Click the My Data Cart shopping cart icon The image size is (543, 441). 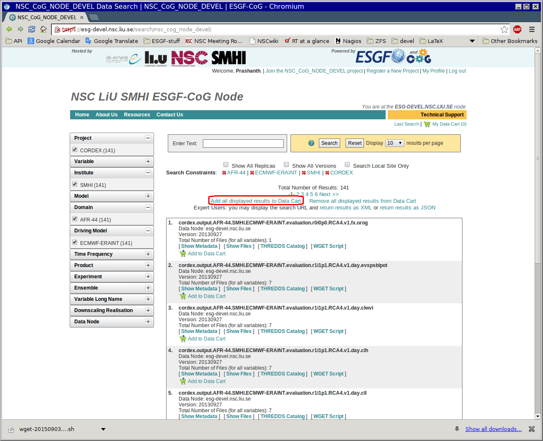pos(427,124)
